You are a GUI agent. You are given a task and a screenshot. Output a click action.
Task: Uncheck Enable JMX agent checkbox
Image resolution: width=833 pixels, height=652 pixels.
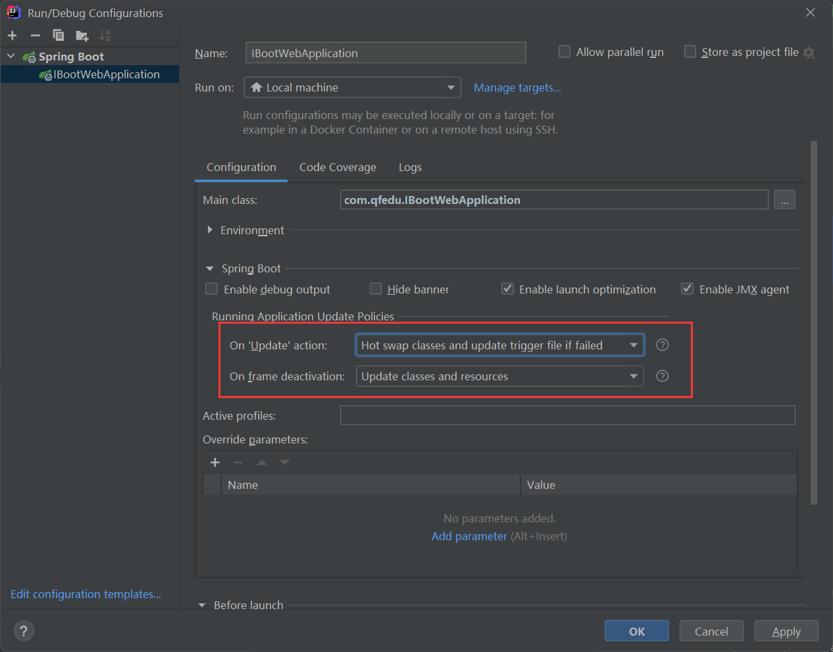click(x=688, y=289)
